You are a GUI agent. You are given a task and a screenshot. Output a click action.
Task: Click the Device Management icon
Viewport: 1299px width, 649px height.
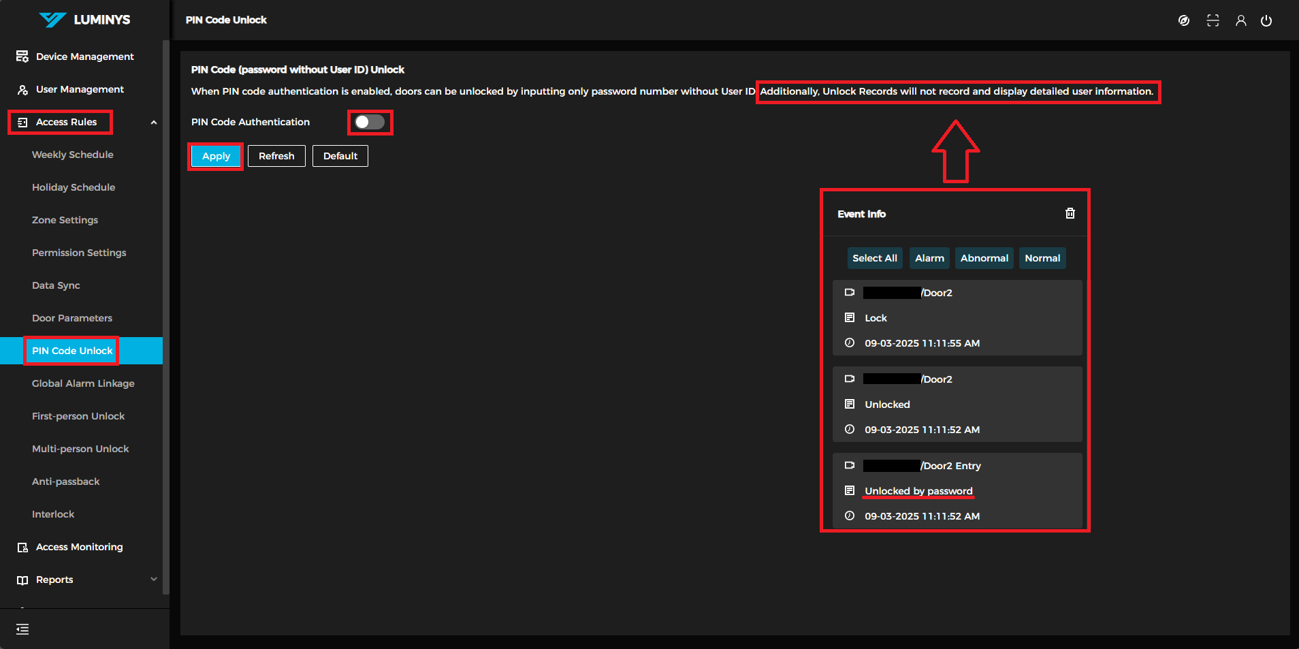tap(22, 57)
